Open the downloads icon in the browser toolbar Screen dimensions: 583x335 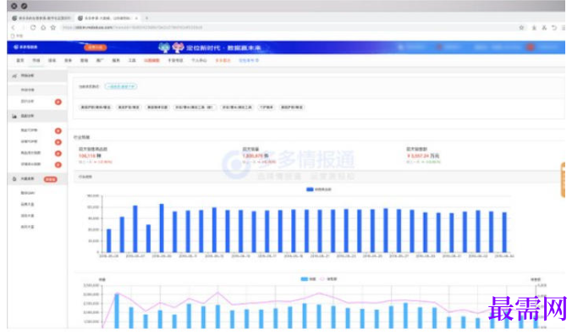[534, 28]
